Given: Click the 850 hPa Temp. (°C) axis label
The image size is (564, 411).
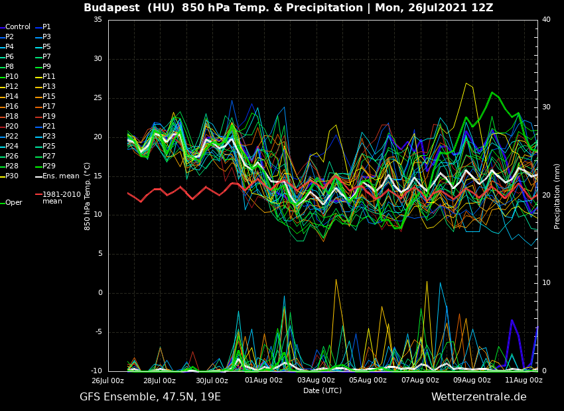Looking at the screenshot, I should coord(88,196).
